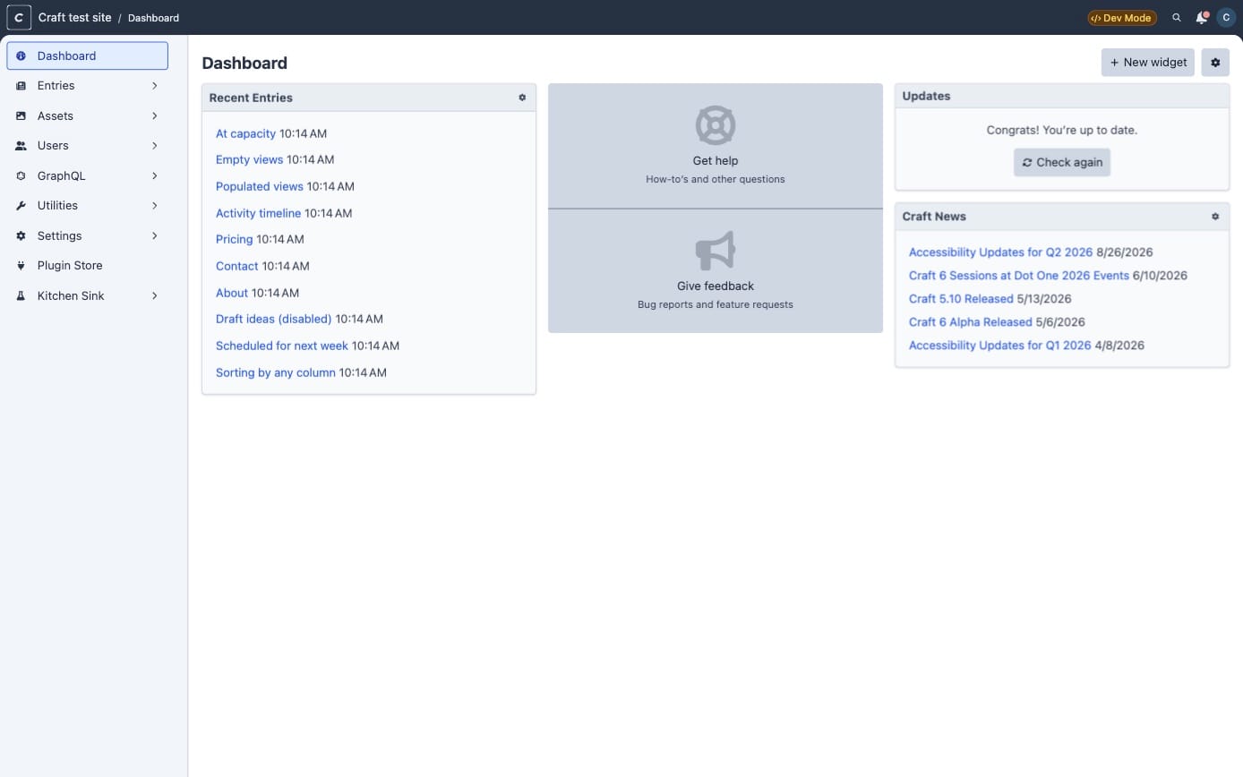Expand the Users chevron in sidebar
Viewport: 1243px width, 777px height.
click(155, 146)
